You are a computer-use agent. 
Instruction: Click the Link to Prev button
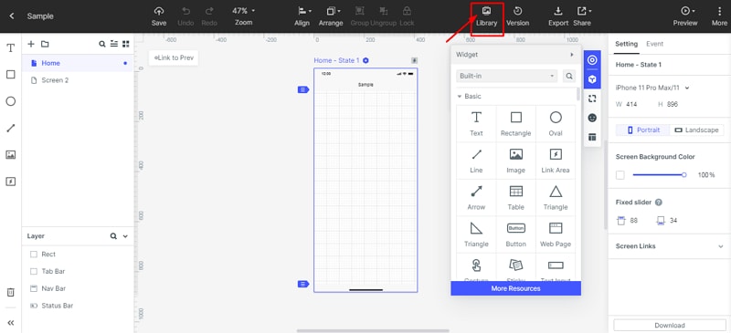(x=174, y=57)
